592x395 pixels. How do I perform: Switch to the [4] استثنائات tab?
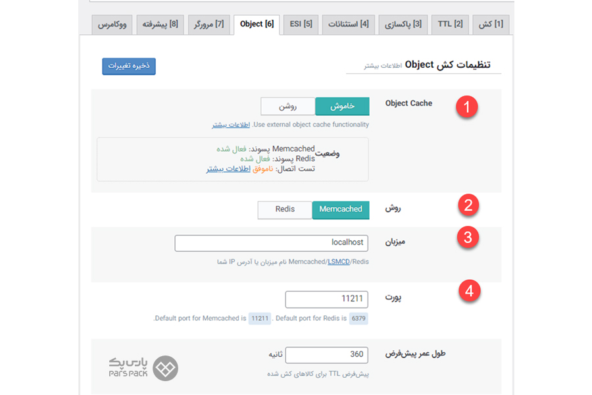coord(348,24)
